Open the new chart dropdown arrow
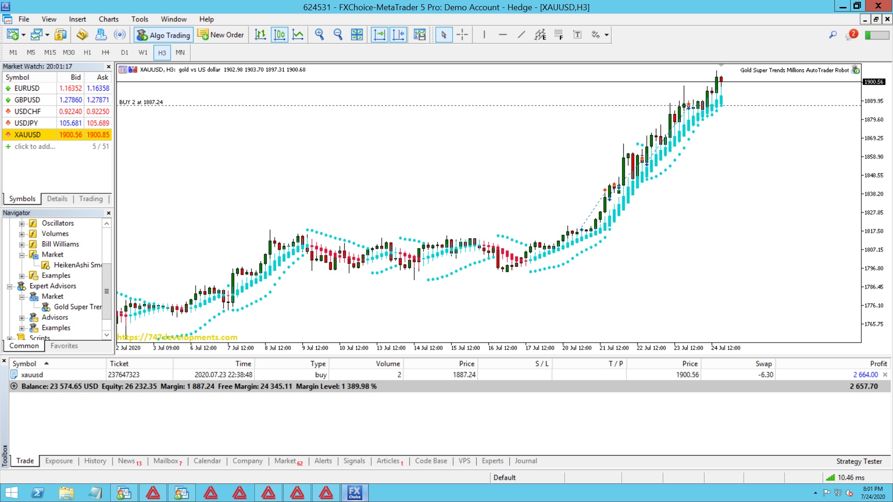 coord(24,35)
